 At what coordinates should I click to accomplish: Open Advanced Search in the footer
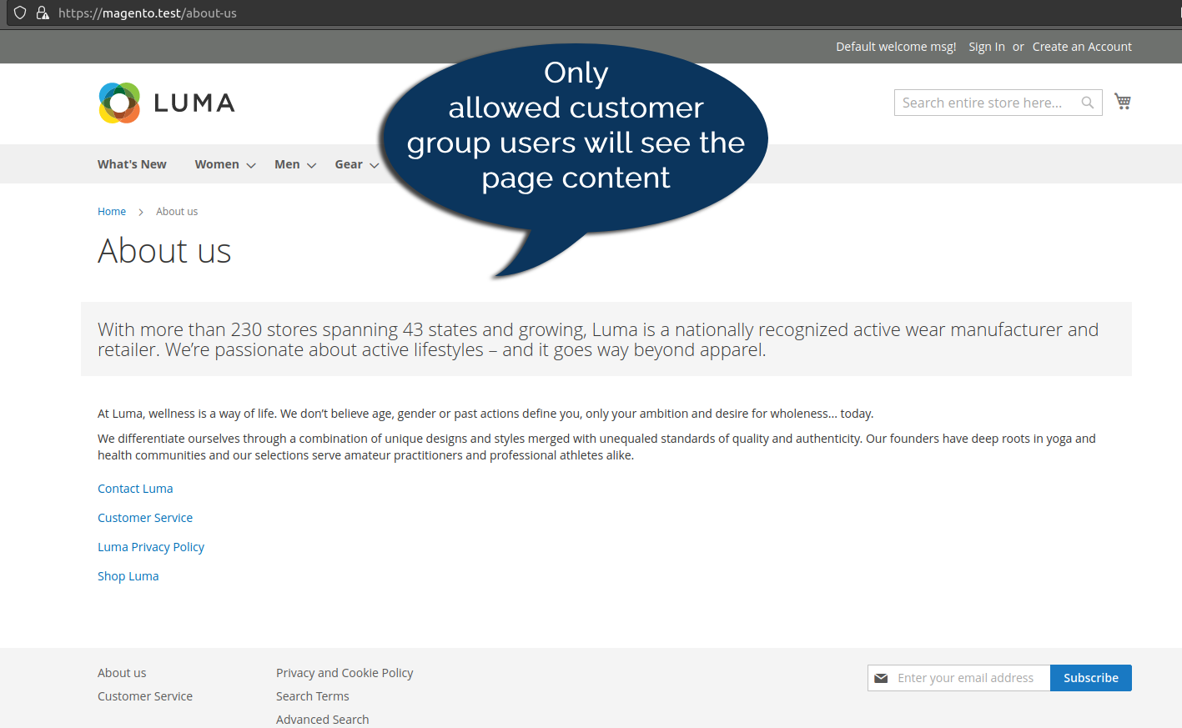tap(322, 719)
